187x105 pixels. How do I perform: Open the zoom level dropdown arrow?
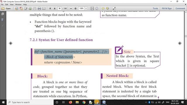pos(86,8)
